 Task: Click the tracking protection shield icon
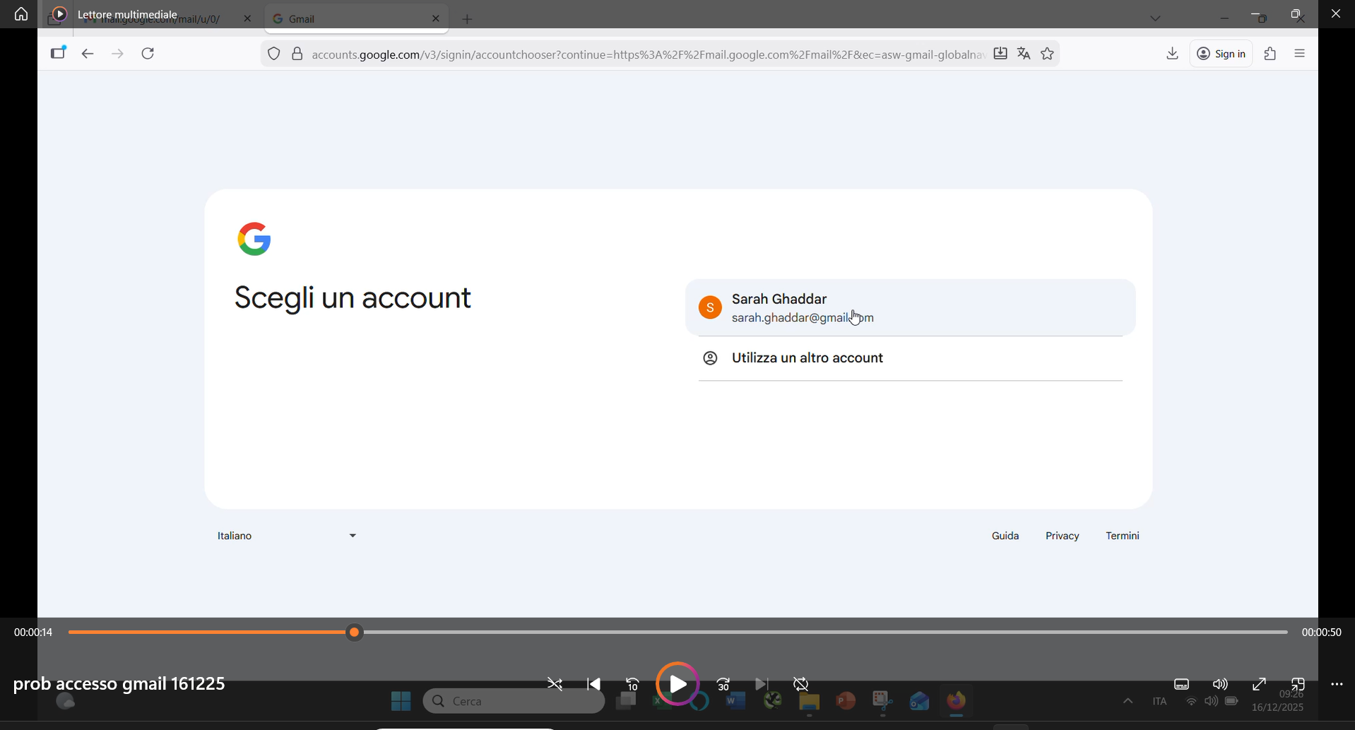click(x=274, y=54)
